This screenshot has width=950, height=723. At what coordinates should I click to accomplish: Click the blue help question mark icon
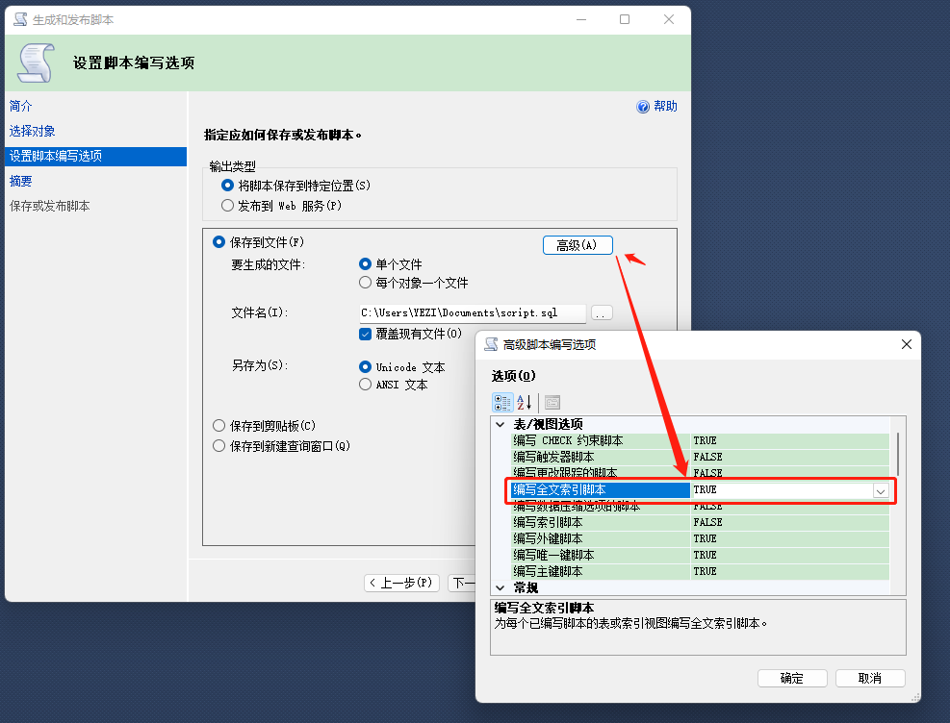(x=643, y=107)
